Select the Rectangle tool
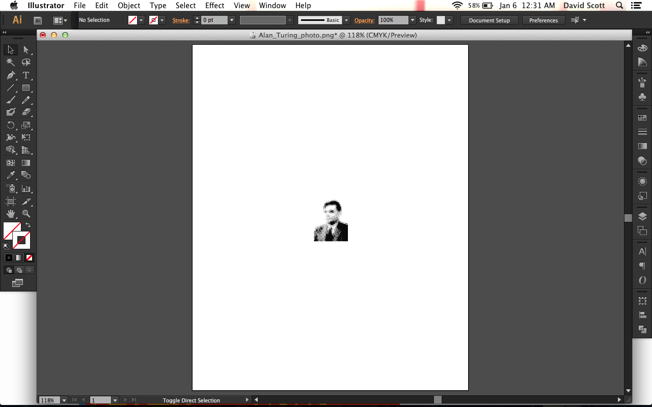The height and width of the screenshot is (407, 652). (x=26, y=88)
